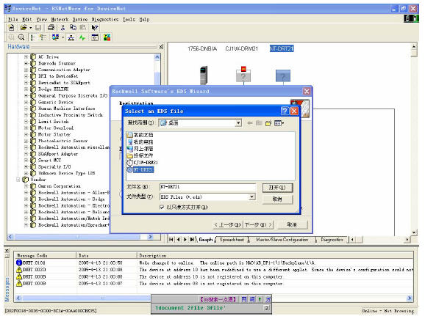The image size is (425, 316).
Task: Open the File menu
Action: tap(12, 20)
